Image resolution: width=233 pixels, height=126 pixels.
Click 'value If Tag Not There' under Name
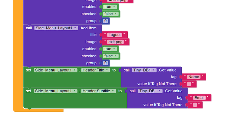(157, 84)
